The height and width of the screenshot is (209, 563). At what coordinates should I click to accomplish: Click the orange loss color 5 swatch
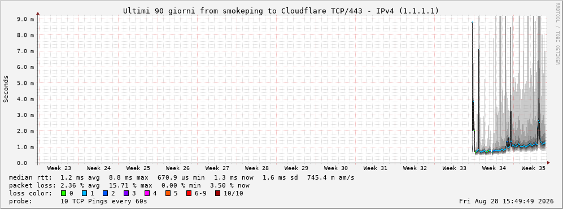(x=168, y=193)
